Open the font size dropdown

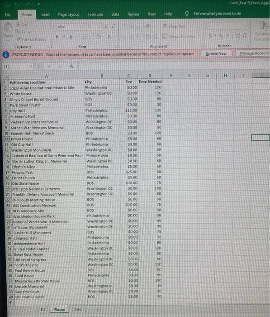(x=99, y=27)
